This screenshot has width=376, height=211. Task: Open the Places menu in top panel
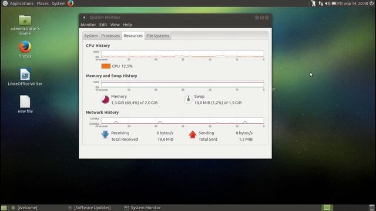(42, 4)
